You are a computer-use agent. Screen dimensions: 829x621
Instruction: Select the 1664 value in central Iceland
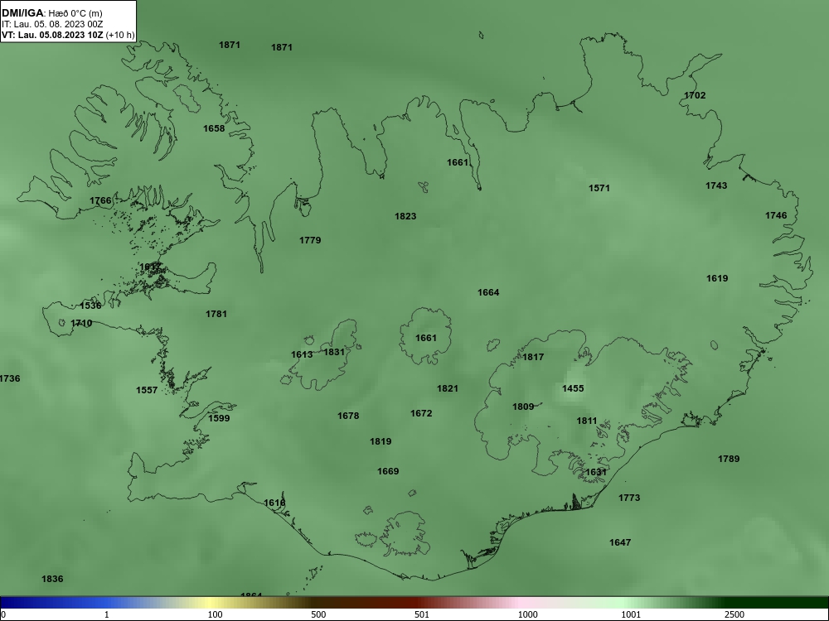pyautogui.click(x=488, y=292)
